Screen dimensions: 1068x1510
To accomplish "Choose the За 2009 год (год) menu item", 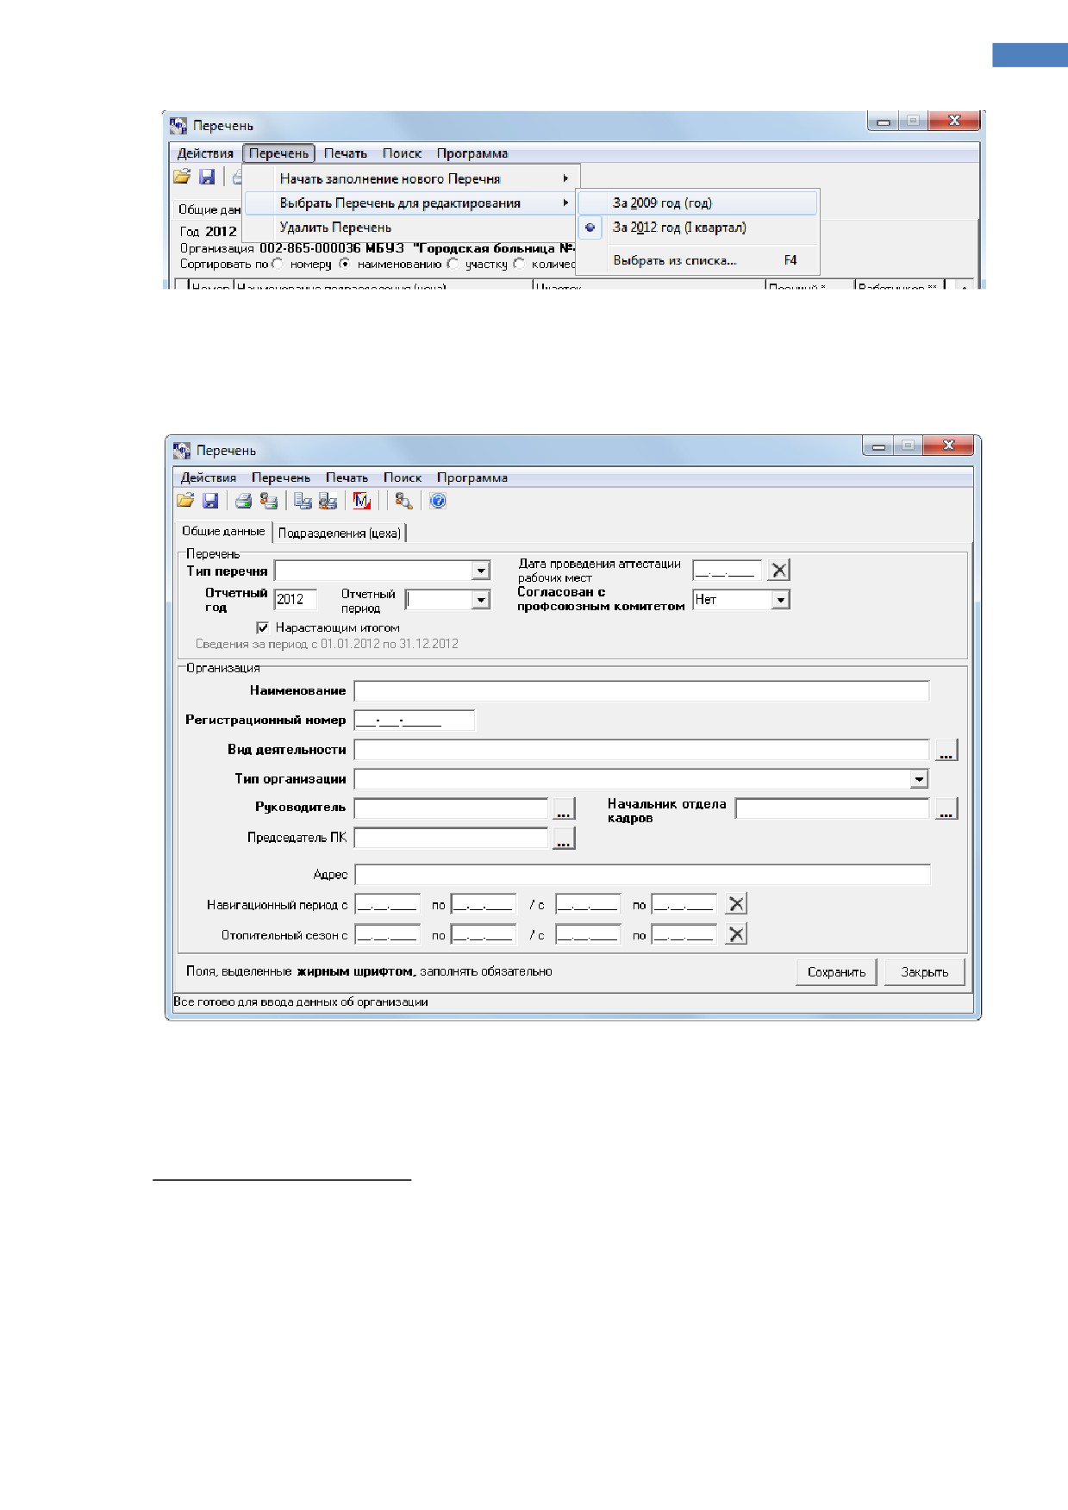I will tap(697, 203).
